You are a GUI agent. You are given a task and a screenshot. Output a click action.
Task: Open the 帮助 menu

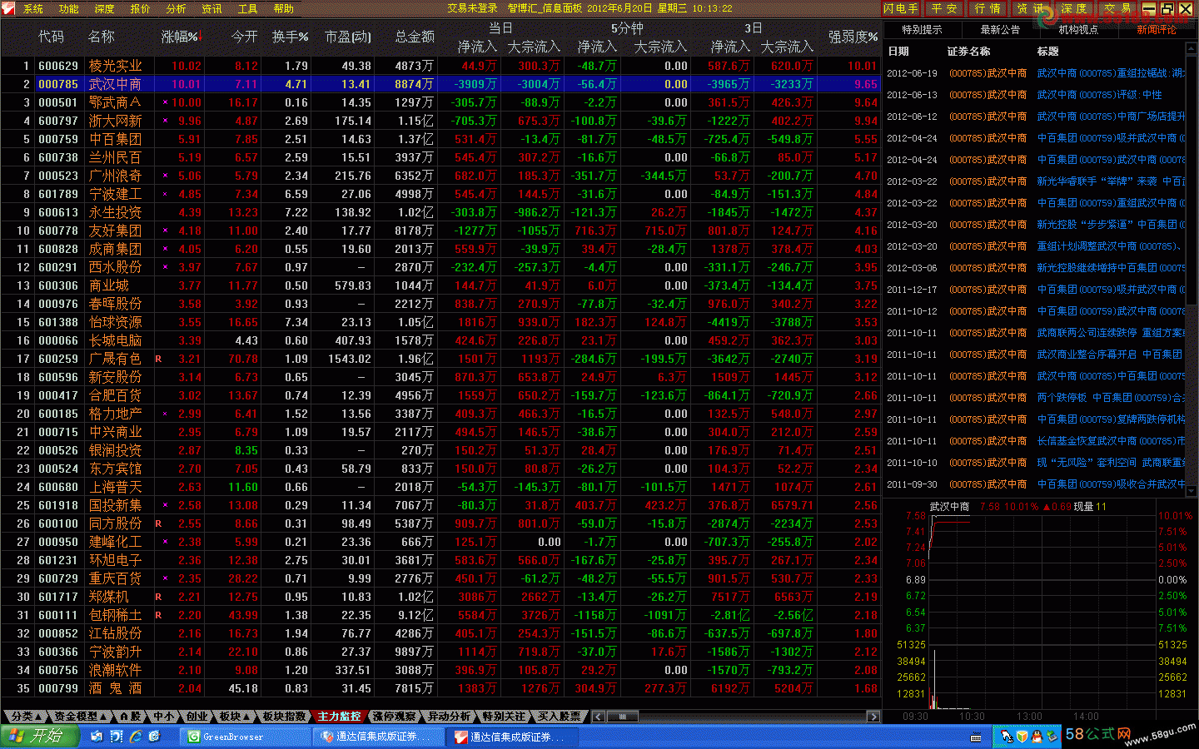(284, 8)
